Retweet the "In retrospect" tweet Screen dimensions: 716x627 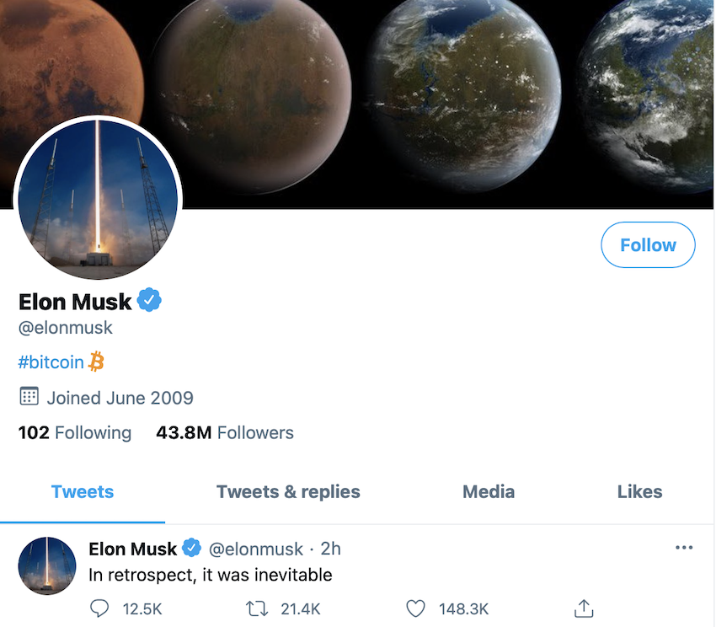(254, 608)
